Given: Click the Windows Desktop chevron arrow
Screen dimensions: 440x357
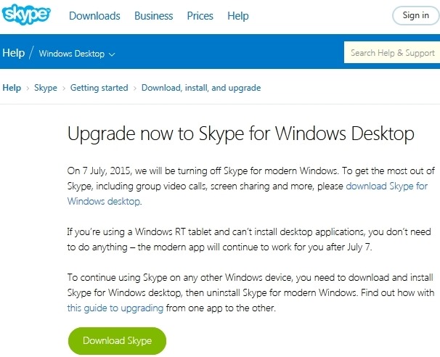Looking at the screenshot, I should [x=113, y=54].
